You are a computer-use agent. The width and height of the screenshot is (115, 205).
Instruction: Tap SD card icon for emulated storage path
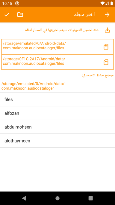pos(106,47)
